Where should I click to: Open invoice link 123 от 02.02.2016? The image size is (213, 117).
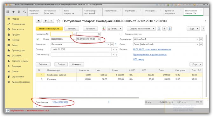60,102
